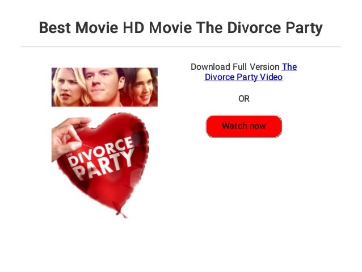
Task: Click the Download Full Version text
Action: point(235,67)
